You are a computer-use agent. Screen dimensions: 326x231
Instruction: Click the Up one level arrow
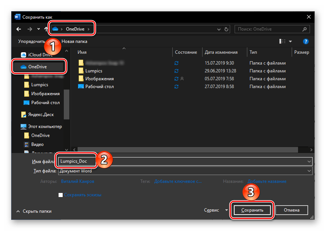click(x=46, y=29)
